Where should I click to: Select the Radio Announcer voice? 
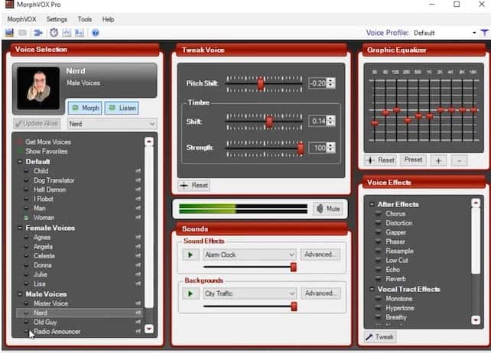pyautogui.click(x=57, y=332)
